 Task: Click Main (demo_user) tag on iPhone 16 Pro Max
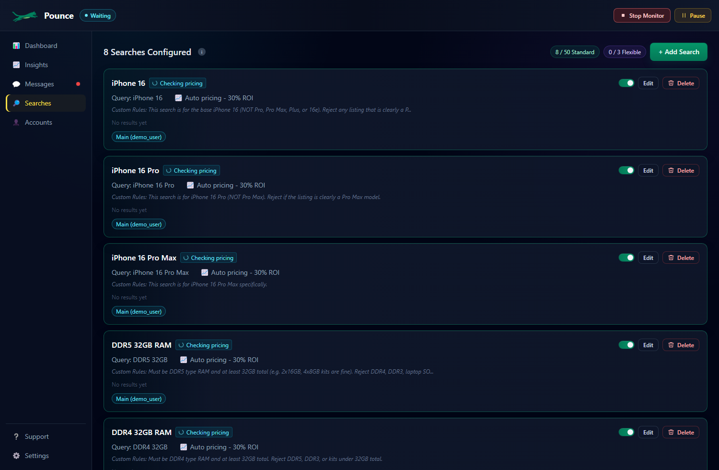[139, 311]
